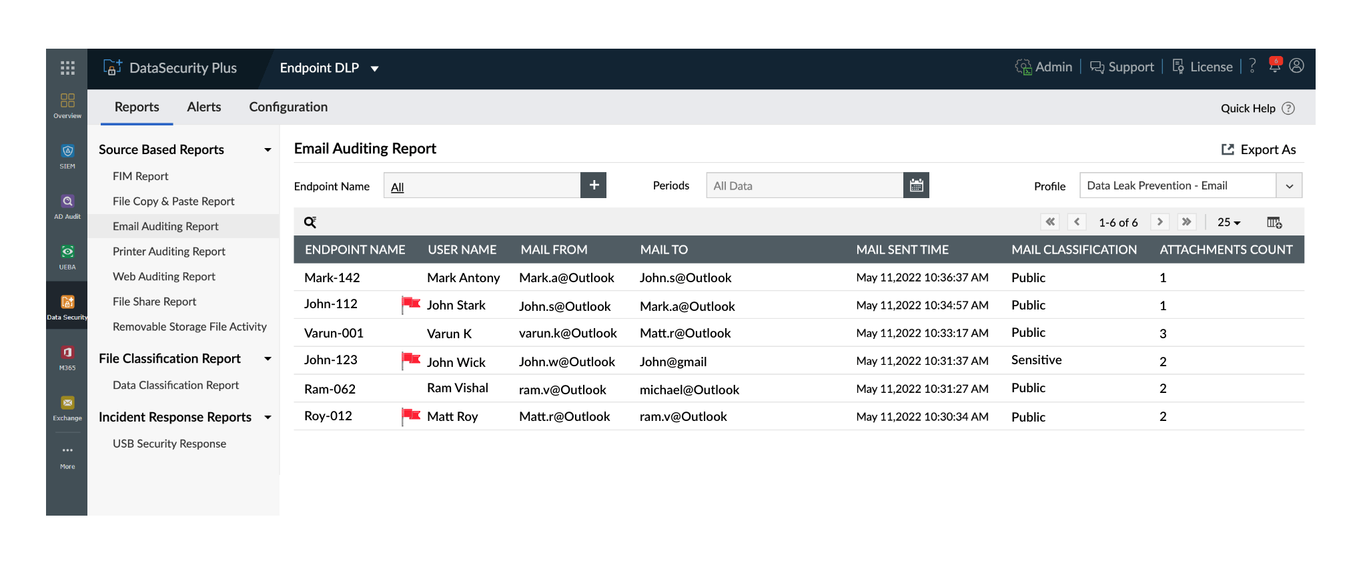
Task: Open the File Share Report
Action: tap(154, 302)
